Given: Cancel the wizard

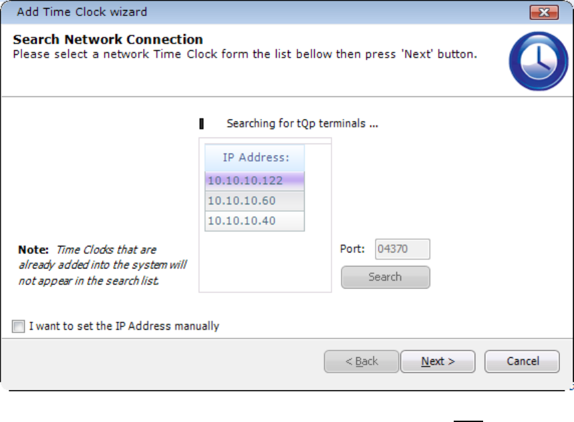Looking at the screenshot, I should [522, 361].
